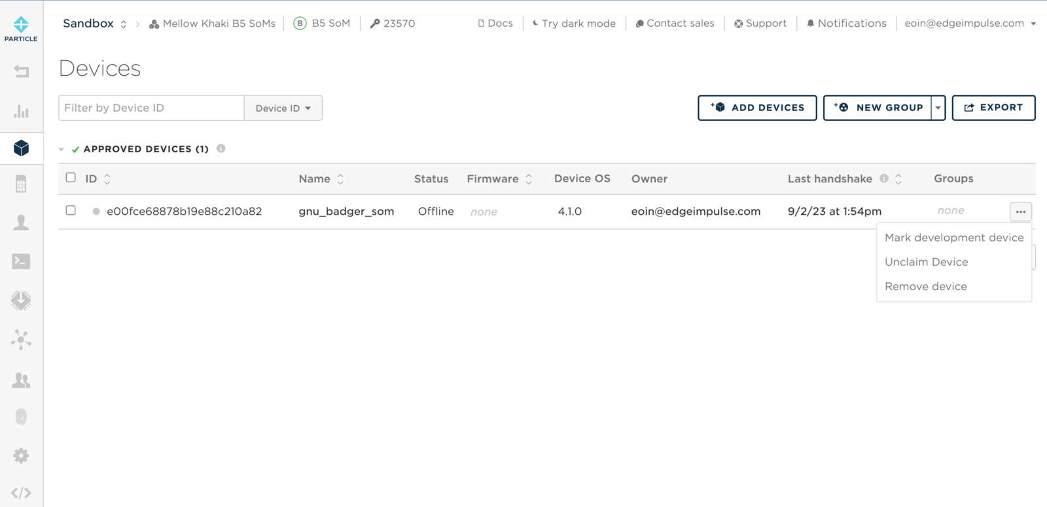Image resolution: width=1047 pixels, height=507 pixels.
Task: Open the firmware chip sidebar icon
Action: pos(21,301)
